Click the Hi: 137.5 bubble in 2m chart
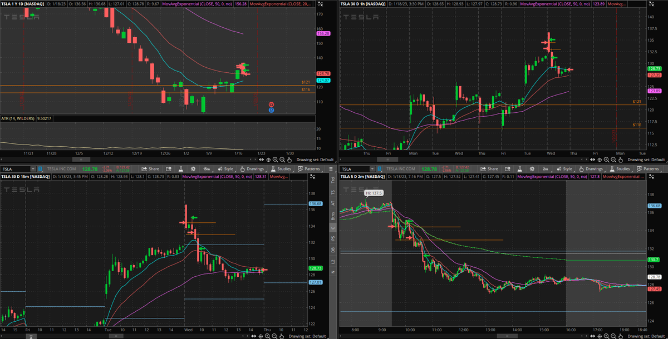Image resolution: width=668 pixels, height=339 pixels. [375, 193]
